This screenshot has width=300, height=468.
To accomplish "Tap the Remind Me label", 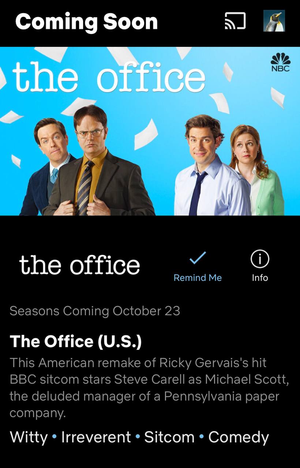I will [x=198, y=278].
